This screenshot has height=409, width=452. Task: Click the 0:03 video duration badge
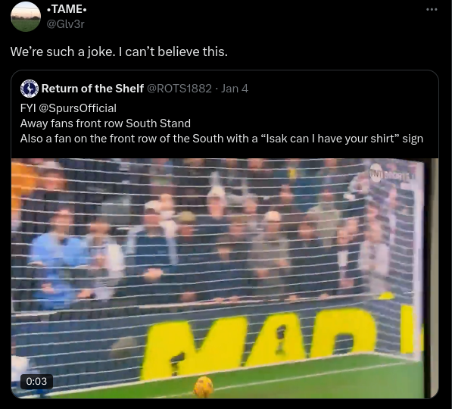click(x=36, y=381)
